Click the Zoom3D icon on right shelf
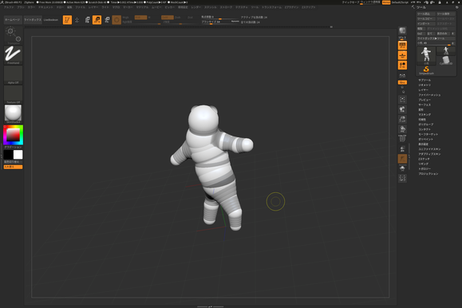Image resolution: width=462 pixels, height=308 pixels. pos(402,119)
